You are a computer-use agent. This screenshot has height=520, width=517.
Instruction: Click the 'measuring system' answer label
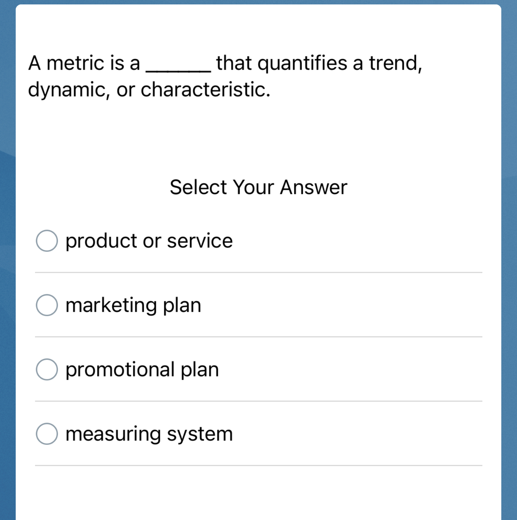tap(149, 434)
